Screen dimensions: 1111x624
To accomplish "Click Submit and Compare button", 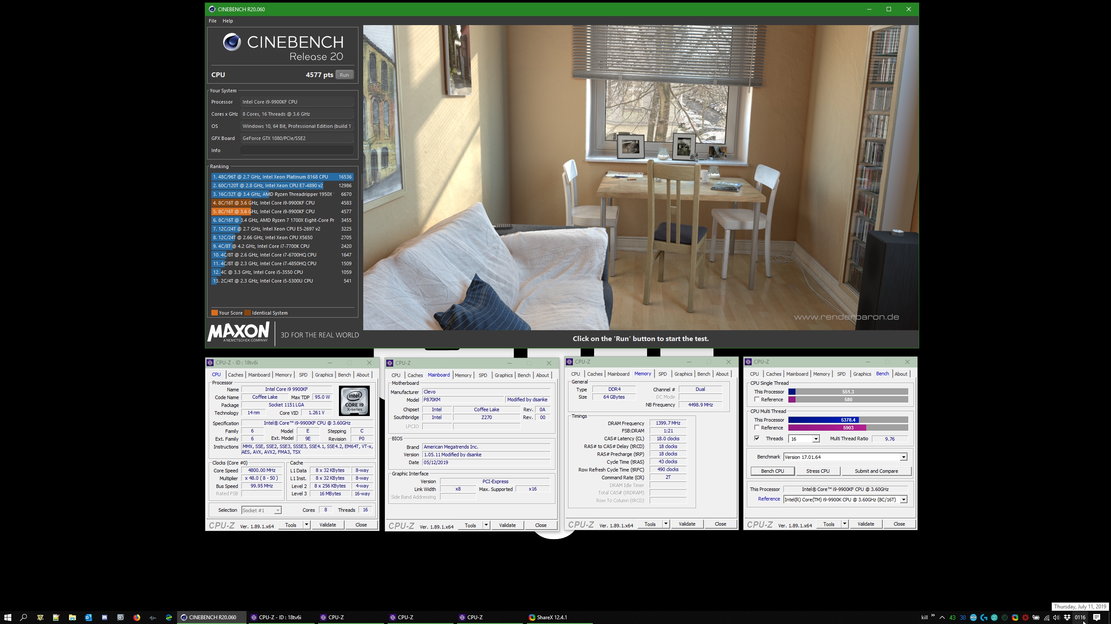I will (x=877, y=471).
